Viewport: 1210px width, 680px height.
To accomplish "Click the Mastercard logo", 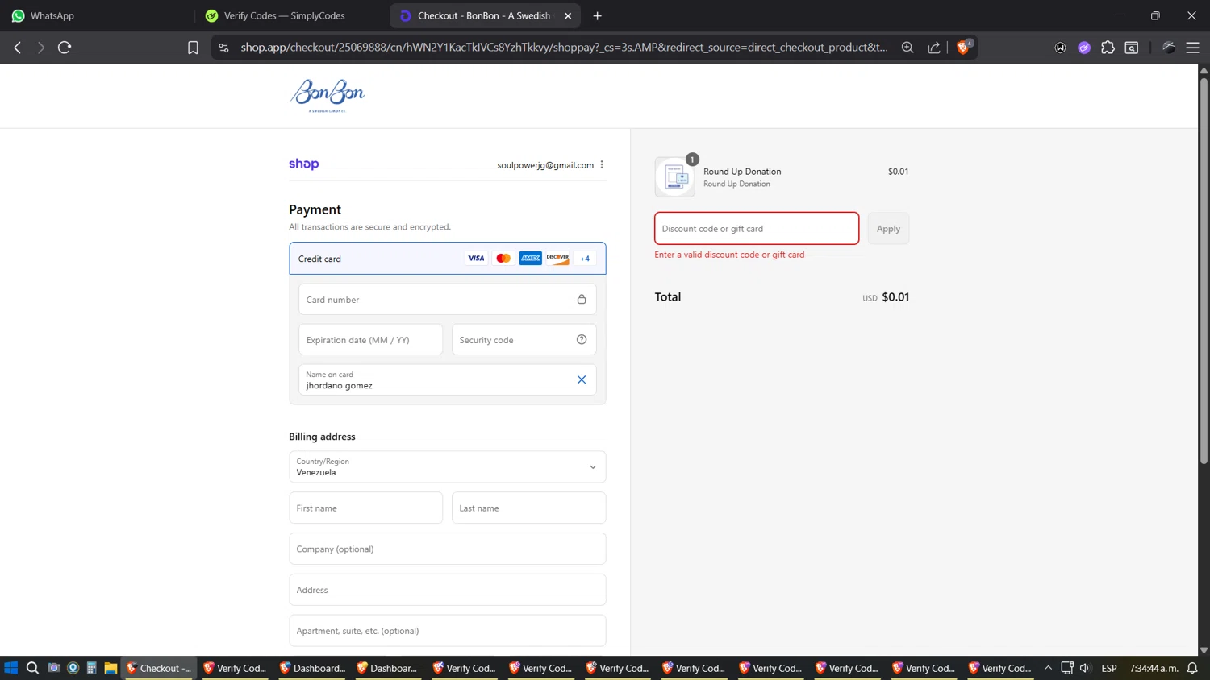I will [x=503, y=259].
